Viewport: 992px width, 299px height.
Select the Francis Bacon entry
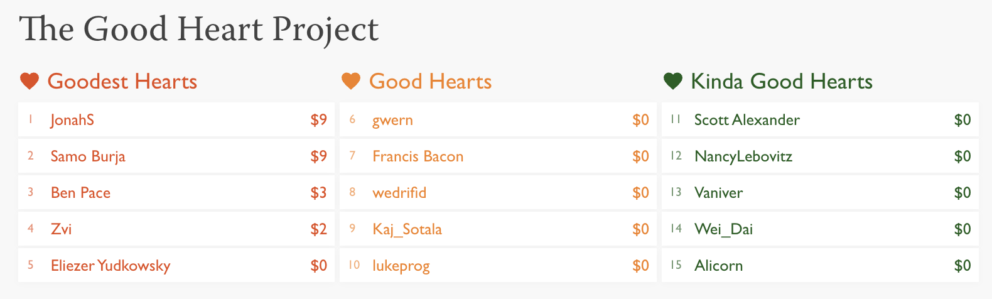pos(498,156)
